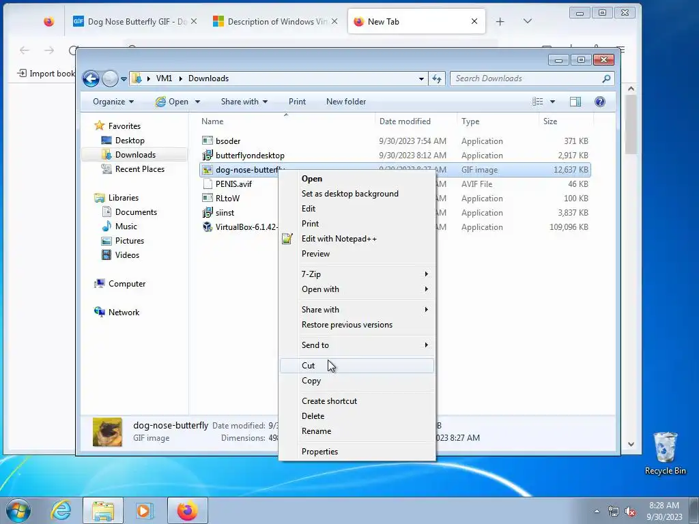This screenshot has width=699, height=524.
Task: Choose Copy in the context menu
Action: [356, 381]
